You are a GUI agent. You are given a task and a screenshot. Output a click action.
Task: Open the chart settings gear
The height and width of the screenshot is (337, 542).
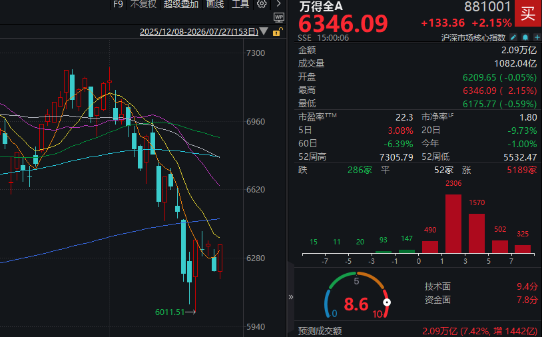tap(262, 4)
